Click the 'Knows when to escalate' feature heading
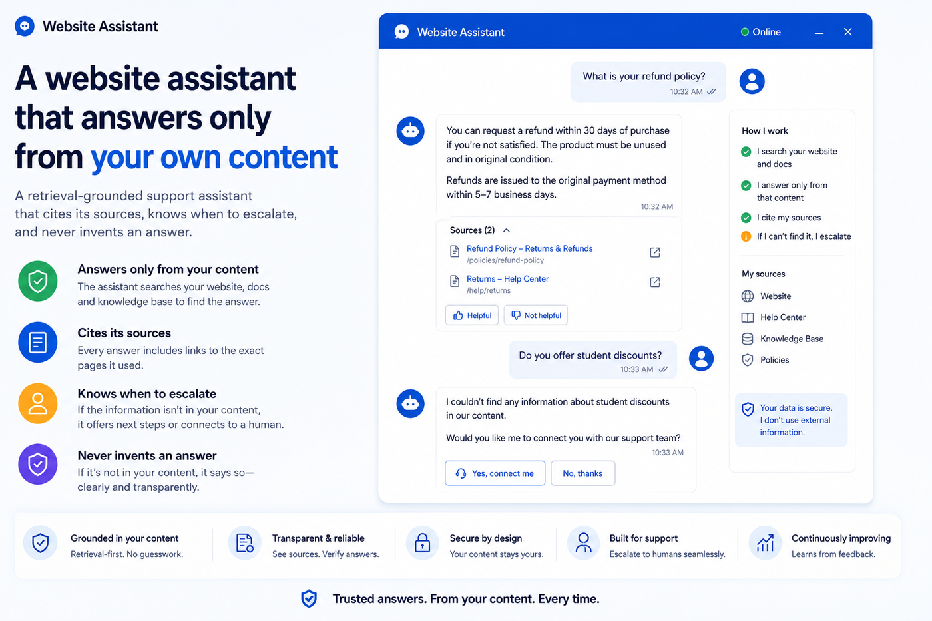The height and width of the screenshot is (621, 932). coord(147,393)
